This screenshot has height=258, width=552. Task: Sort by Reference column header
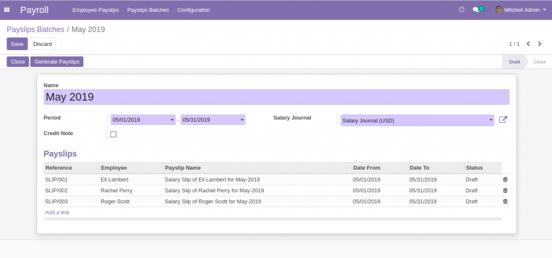pos(72,168)
